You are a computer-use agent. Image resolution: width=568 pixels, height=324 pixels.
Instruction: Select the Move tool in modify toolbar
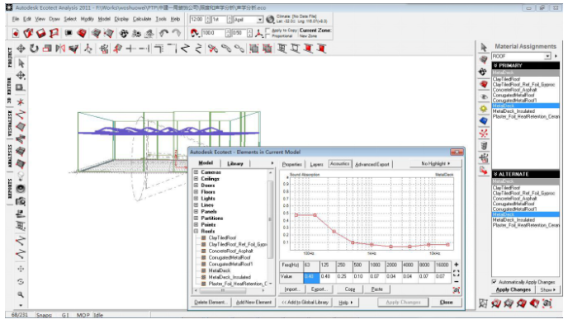(21, 48)
